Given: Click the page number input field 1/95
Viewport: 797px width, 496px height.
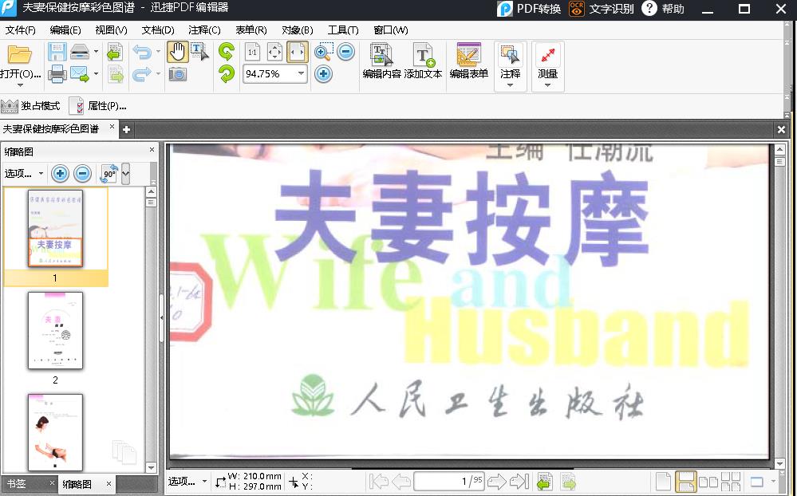Looking at the screenshot, I should tap(449, 482).
